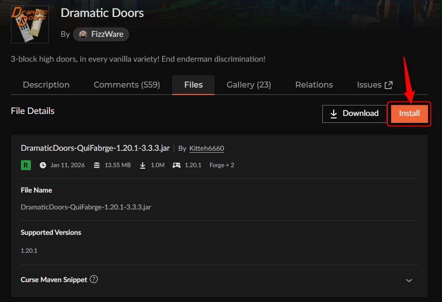Open FizzWare author profile
The image size is (442, 302).
coord(101,34)
